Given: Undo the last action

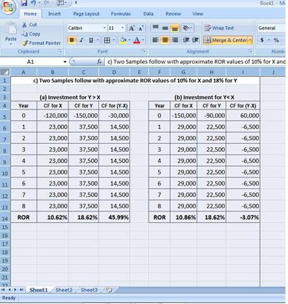Looking at the screenshot, I should 33,3.
